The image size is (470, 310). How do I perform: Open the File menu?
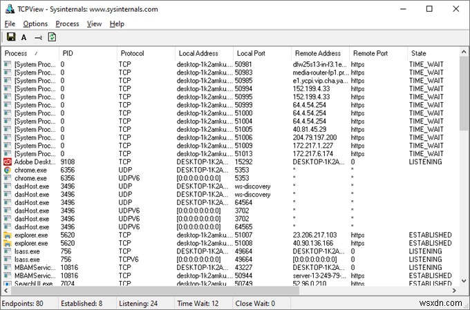(10, 24)
